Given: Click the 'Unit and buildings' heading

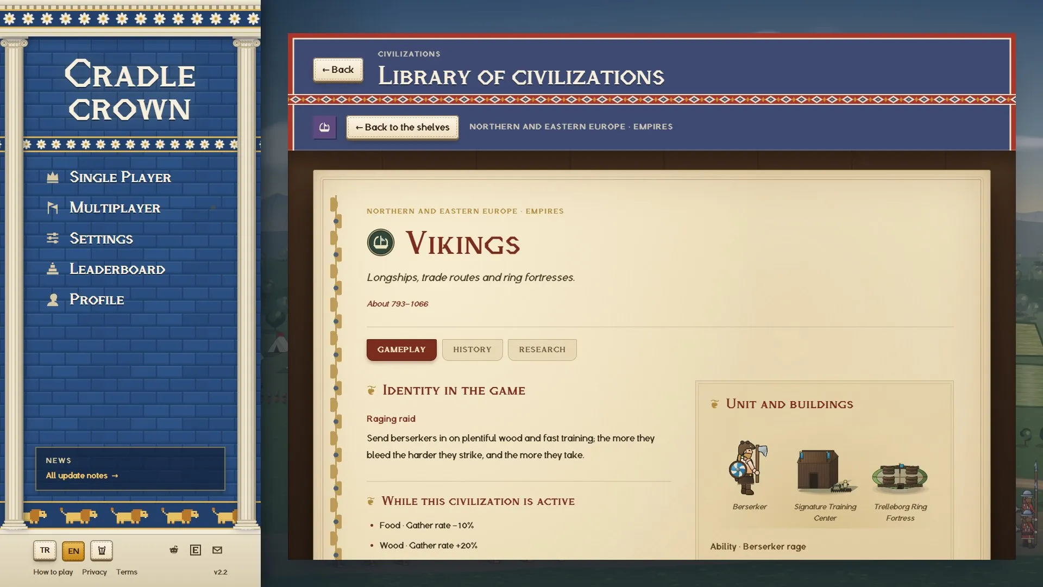Looking at the screenshot, I should click(x=789, y=404).
